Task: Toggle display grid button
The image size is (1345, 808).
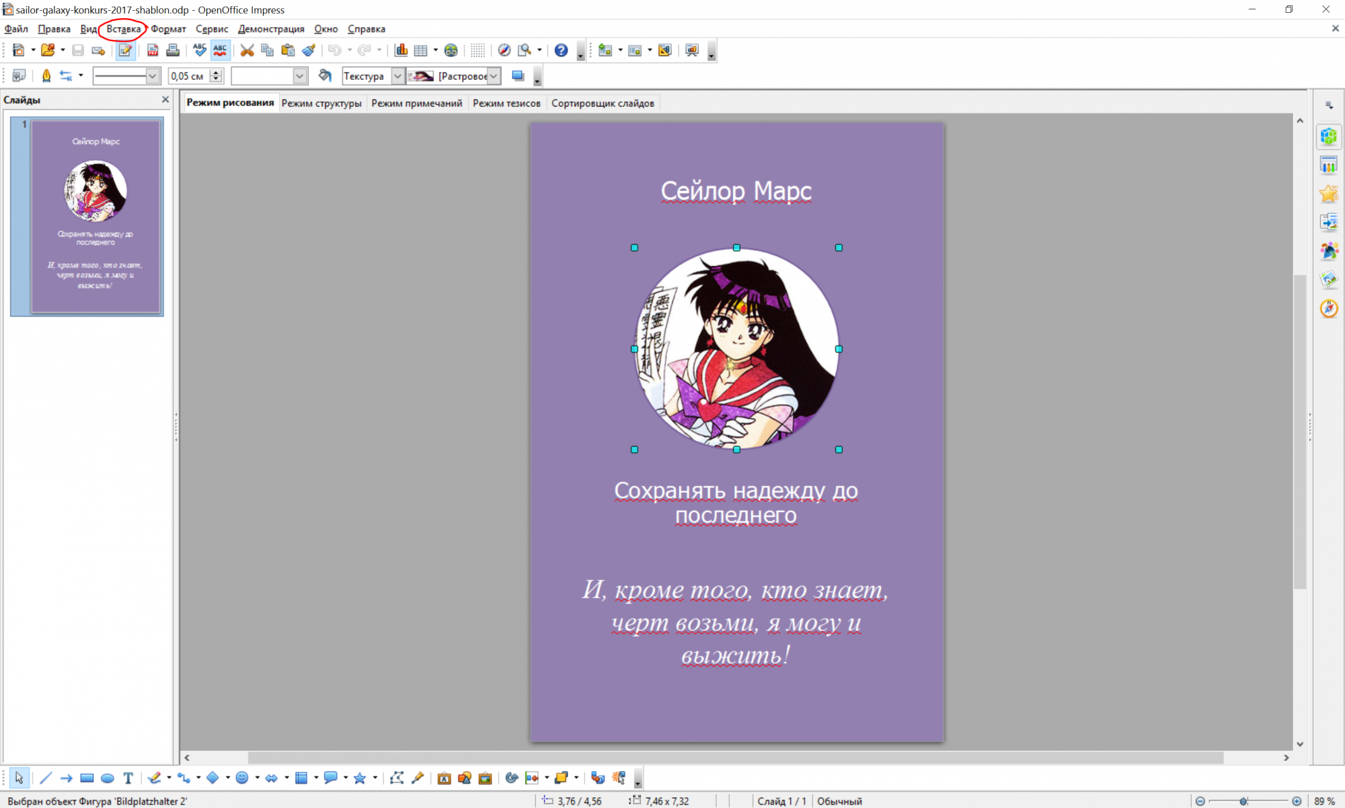Action: point(477,50)
